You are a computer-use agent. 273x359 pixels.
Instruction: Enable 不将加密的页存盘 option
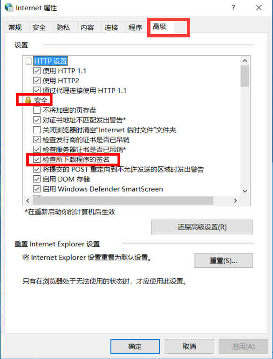click(37, 110)
